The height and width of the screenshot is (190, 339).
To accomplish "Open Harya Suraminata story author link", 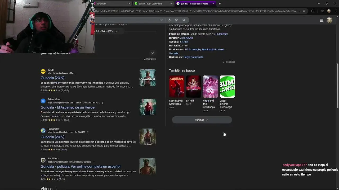I will pyautogui.click(x=193, y=57).
